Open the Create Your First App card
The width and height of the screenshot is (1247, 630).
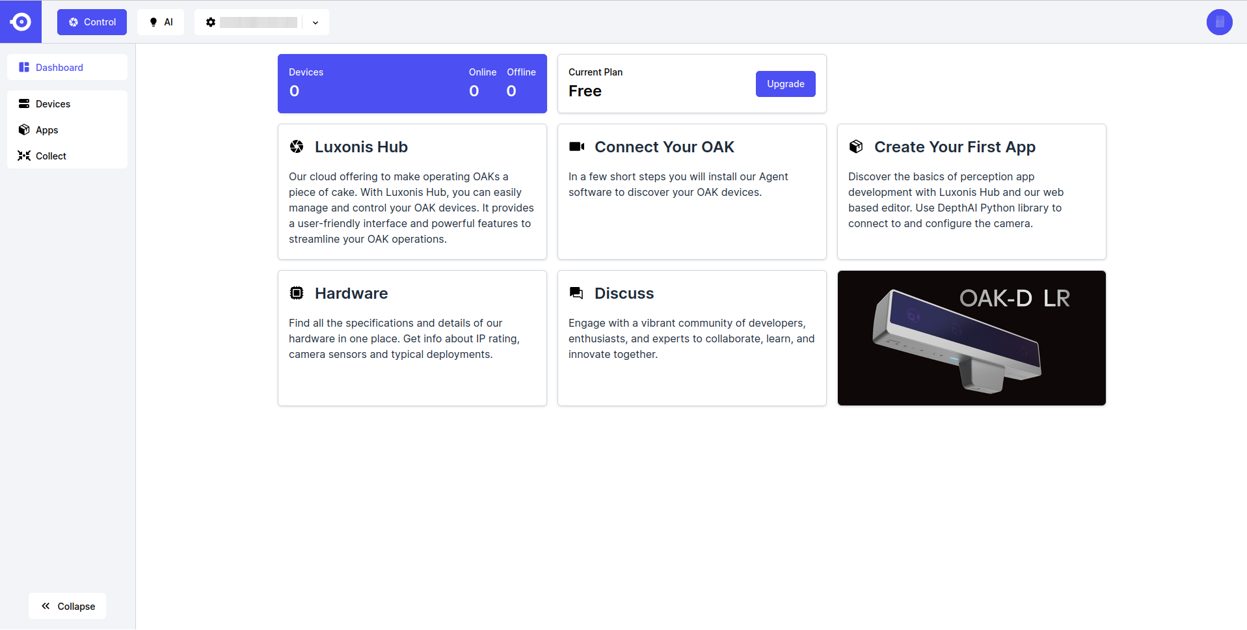(972, 191)
